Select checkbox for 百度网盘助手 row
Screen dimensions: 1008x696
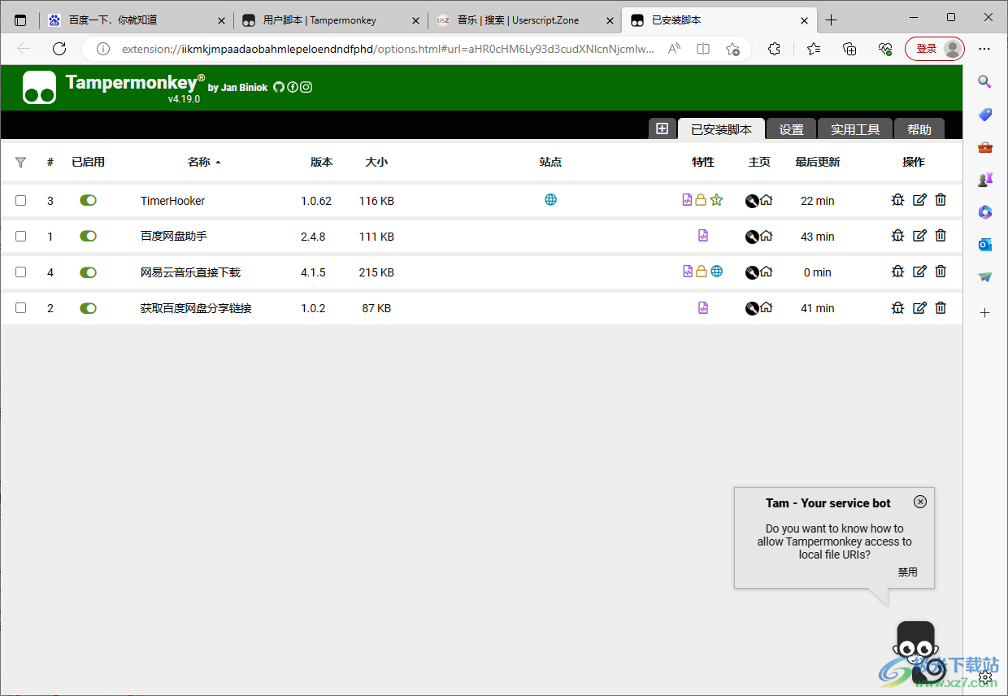coord(21,236)
